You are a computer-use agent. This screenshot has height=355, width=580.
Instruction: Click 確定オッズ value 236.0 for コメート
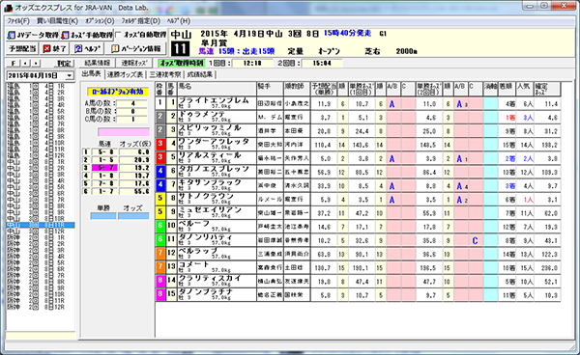point(550,268)
